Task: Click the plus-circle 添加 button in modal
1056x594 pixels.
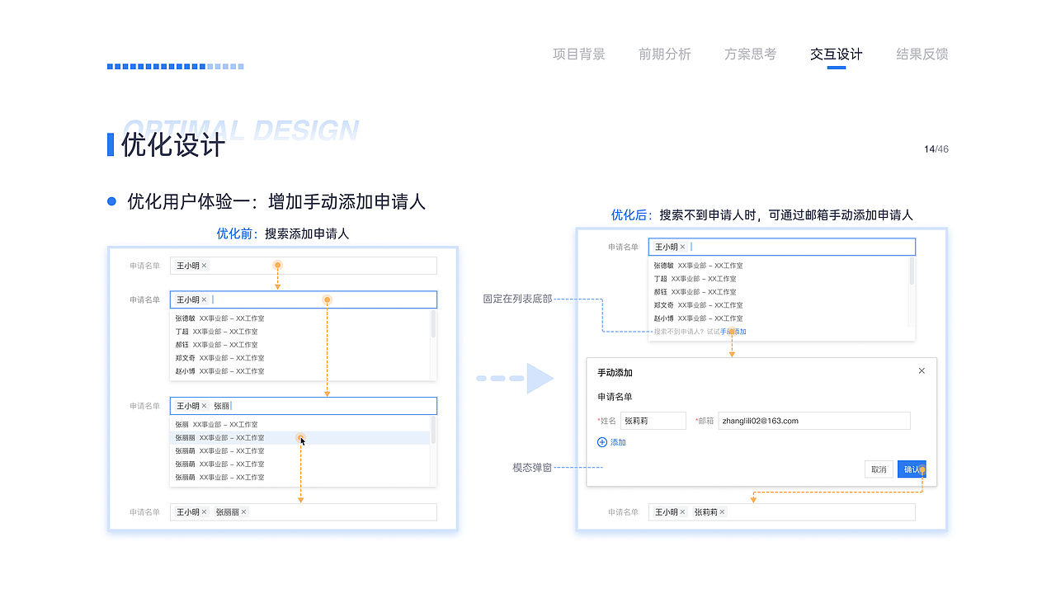Action: click(x=612, y=443)
